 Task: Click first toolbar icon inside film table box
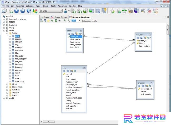pos(64,71)
